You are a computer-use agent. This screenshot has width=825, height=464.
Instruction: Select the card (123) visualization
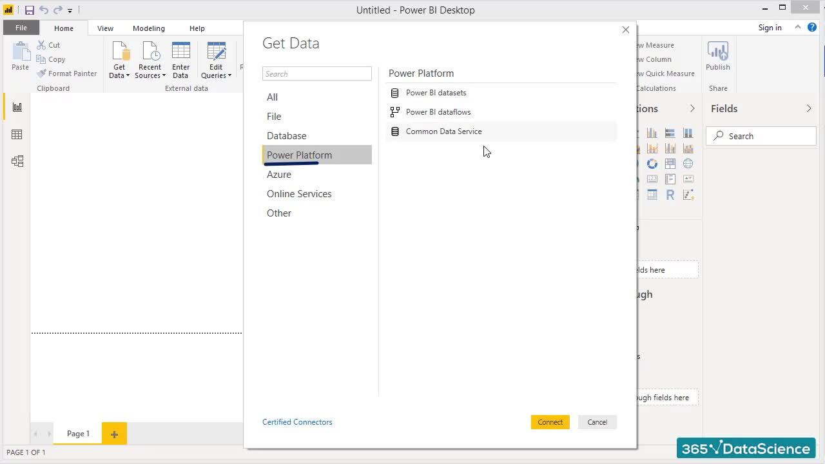pyautogui.click(x=652, y=179)
